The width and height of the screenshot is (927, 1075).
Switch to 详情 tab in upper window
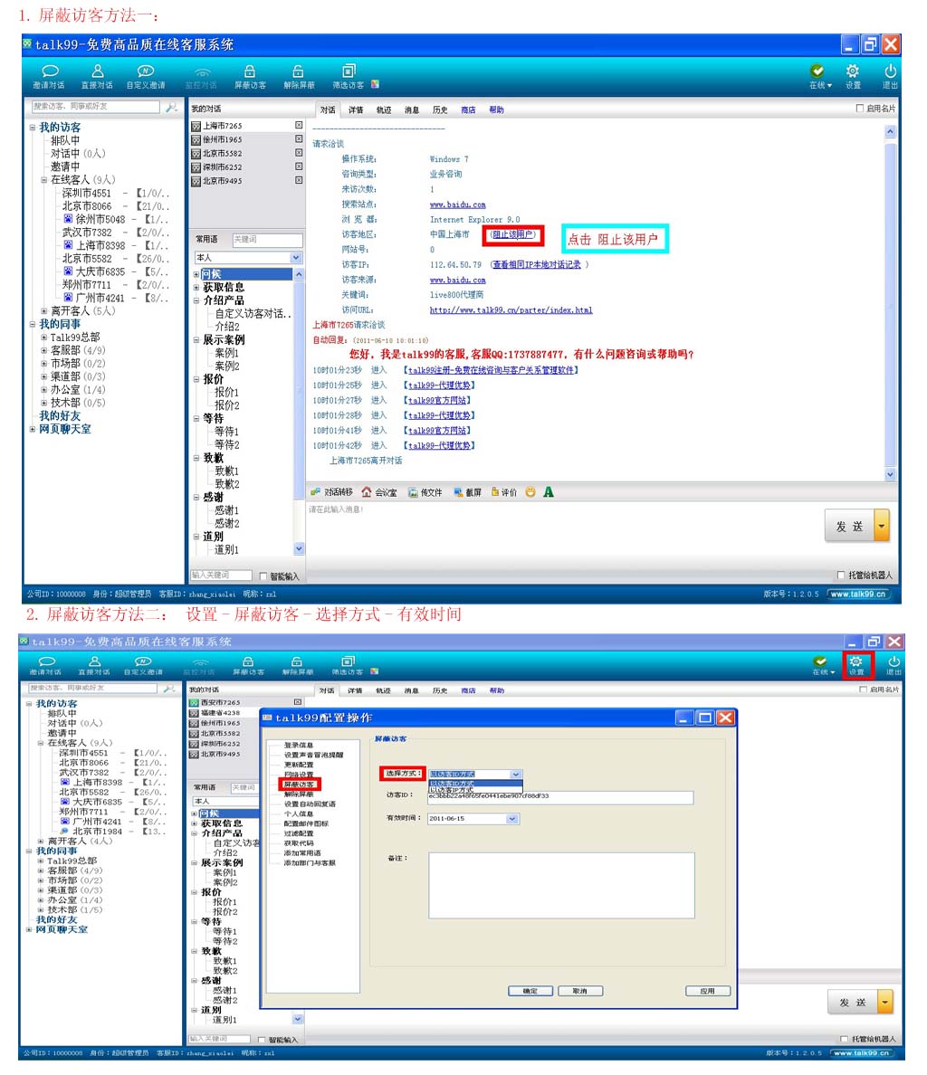tap(356, 109)
